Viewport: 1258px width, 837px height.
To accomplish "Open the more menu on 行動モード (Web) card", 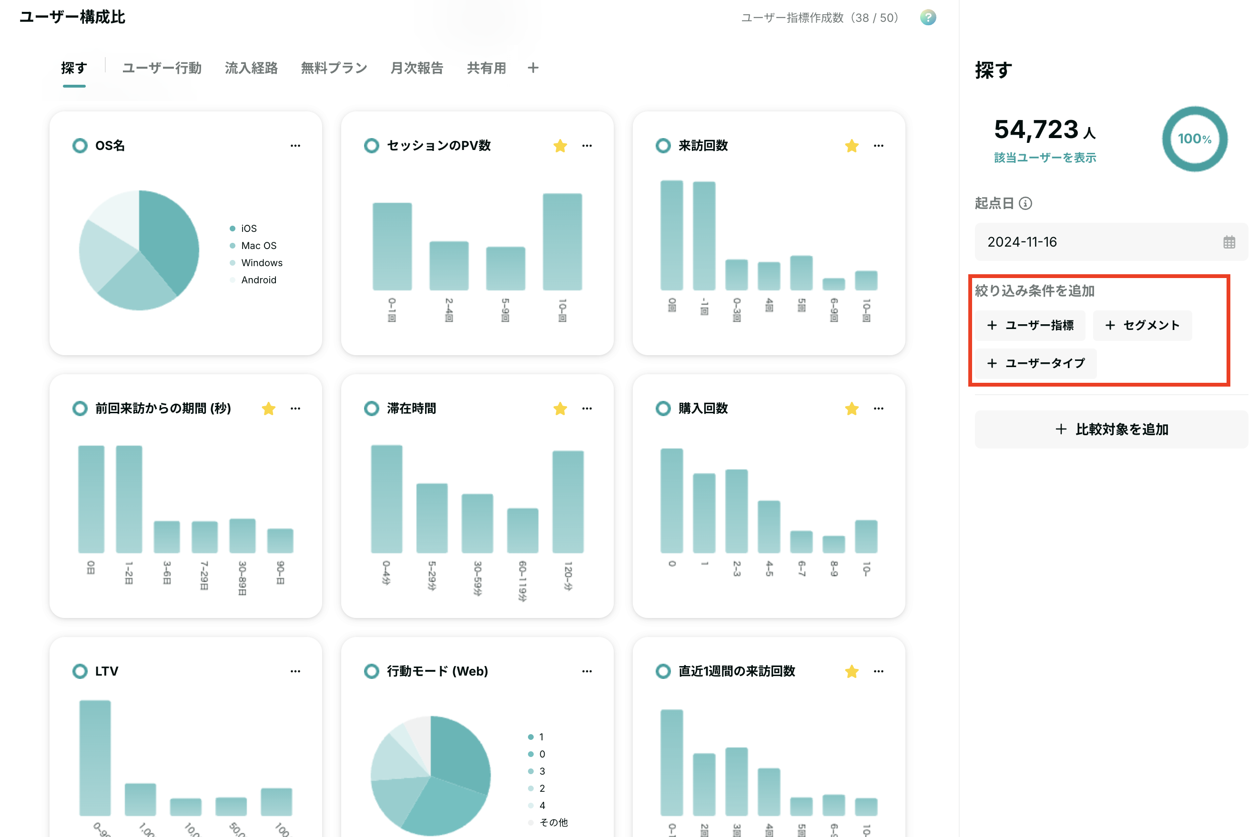I will click(587, 671).
